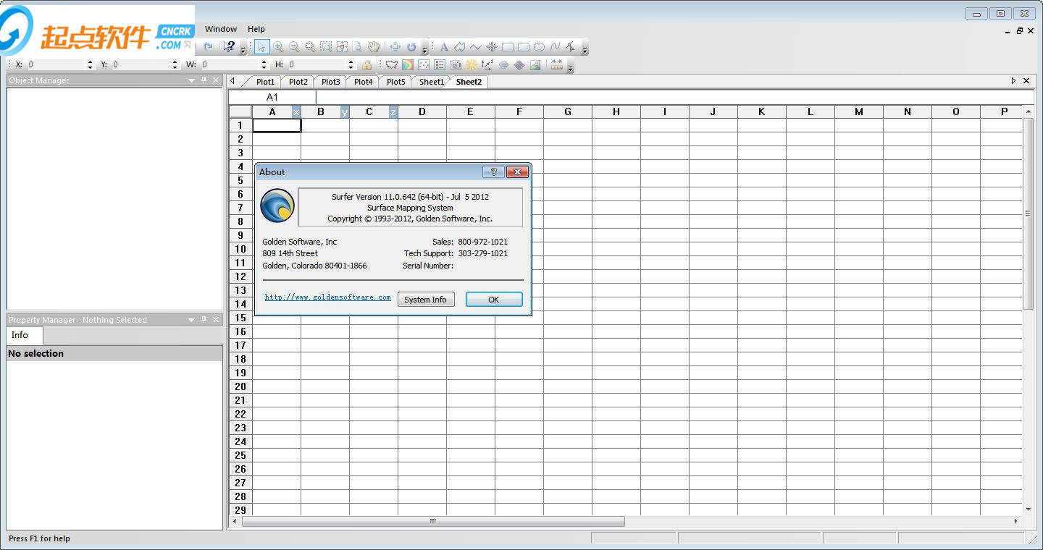The height and width of the screenshot is (550, 1043).
Task: Click the Redo toolbar icon
Action: 208,47
